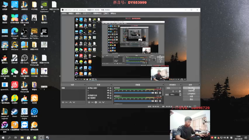
Task: Lock the 视频捕获设备 source
Action: pyautogui.click(x=110, y=95)
